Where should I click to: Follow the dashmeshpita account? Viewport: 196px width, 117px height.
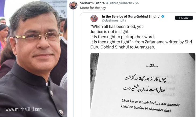(x=184, y=18)
